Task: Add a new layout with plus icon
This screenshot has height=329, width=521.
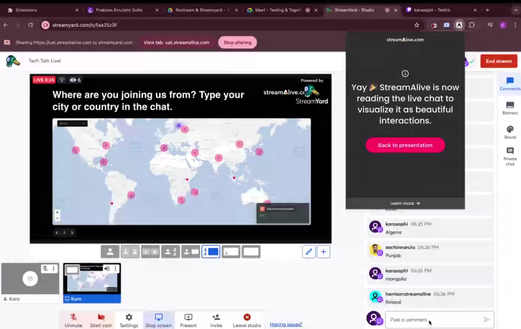Action: (323, 251)
